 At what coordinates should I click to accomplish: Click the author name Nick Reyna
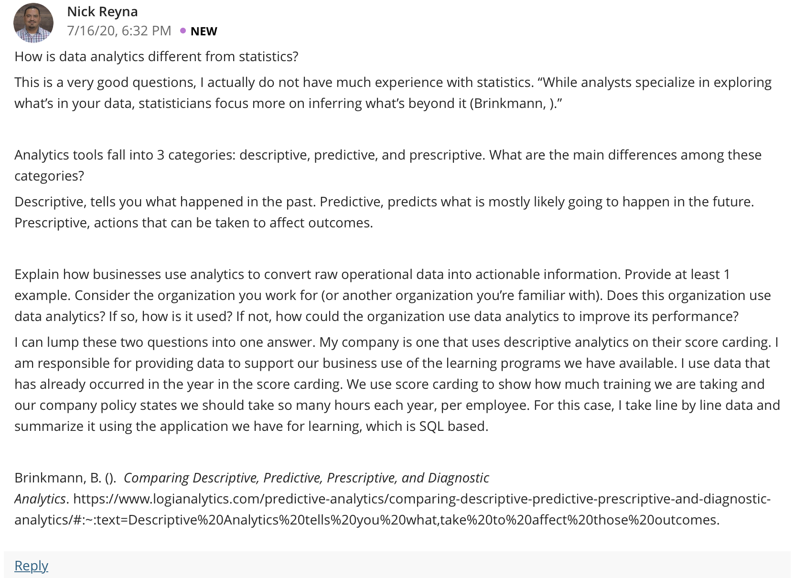[102, 11]
